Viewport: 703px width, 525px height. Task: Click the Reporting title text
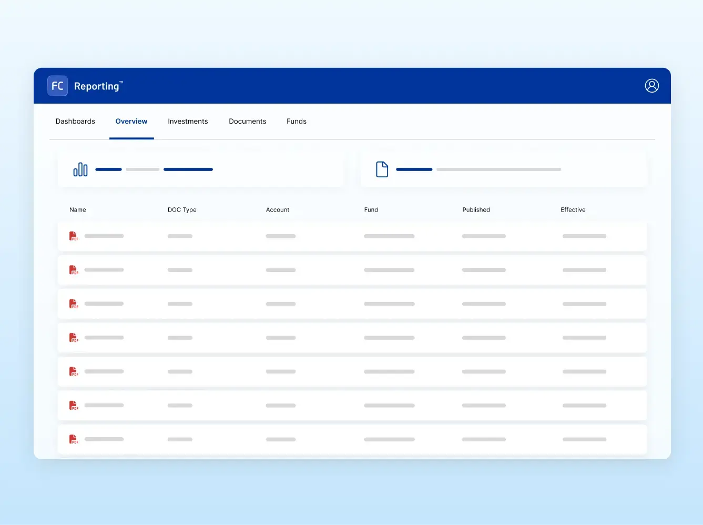point(97,86)
